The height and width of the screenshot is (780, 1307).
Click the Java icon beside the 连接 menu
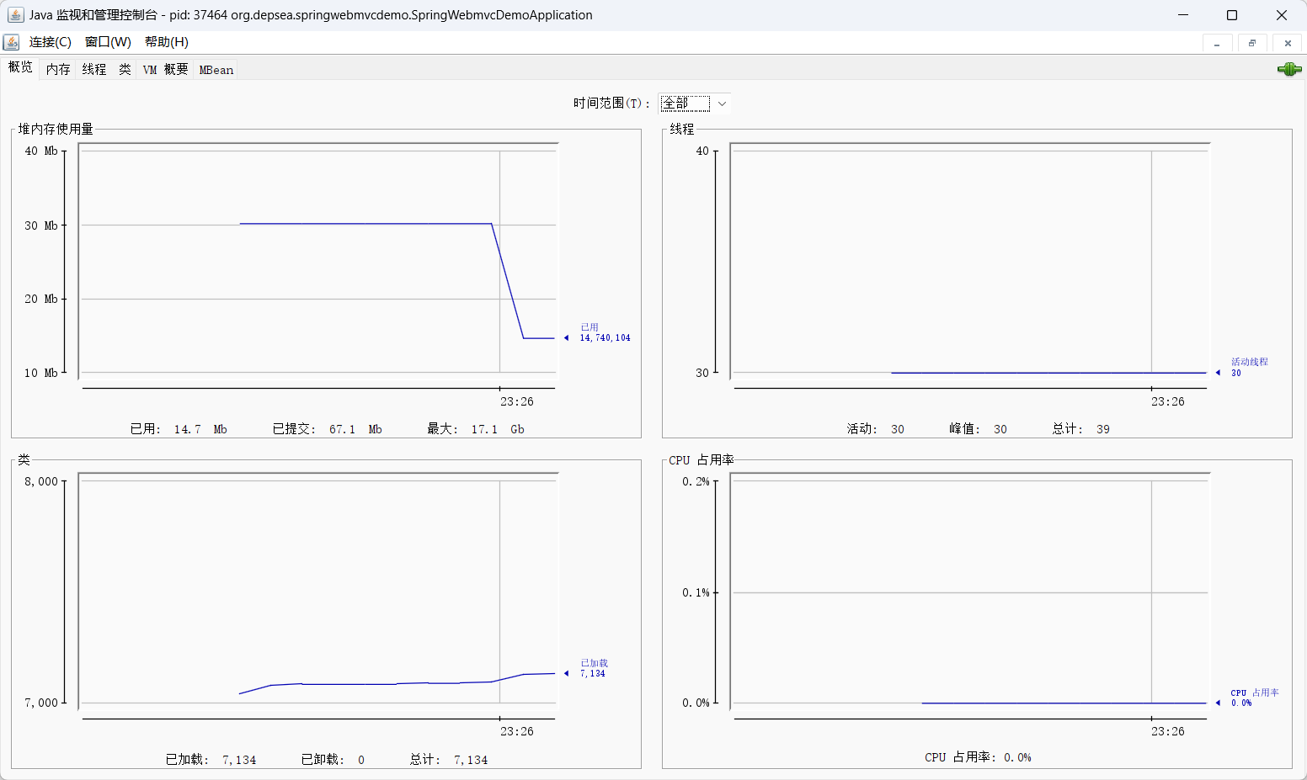tap(12, 42)
